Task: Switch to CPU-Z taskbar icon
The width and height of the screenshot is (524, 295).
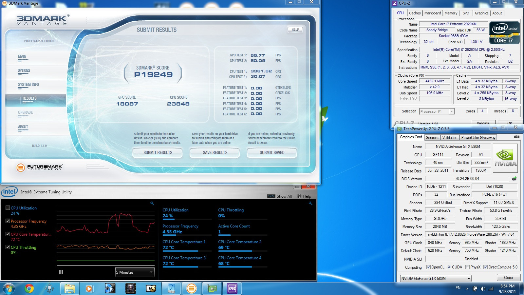Action: pos(232,288)
